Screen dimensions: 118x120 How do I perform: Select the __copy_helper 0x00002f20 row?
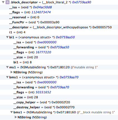59,102
